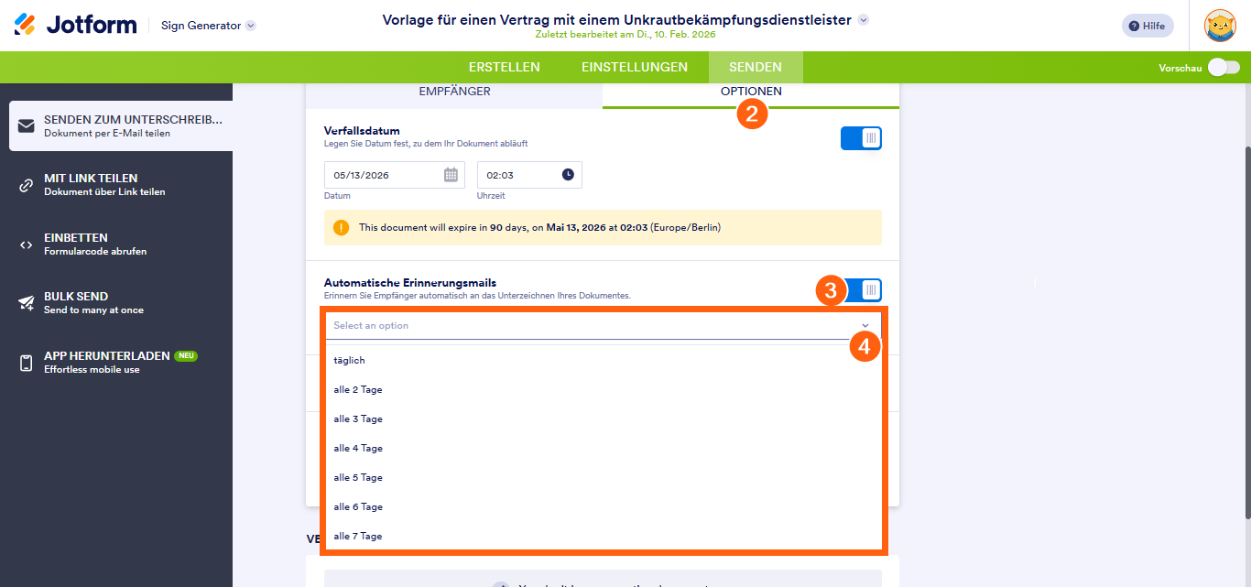This screenshot has width=1251, height=587.
Task: Toggle the Vorschau preview switch
Action: (1223, 67)
